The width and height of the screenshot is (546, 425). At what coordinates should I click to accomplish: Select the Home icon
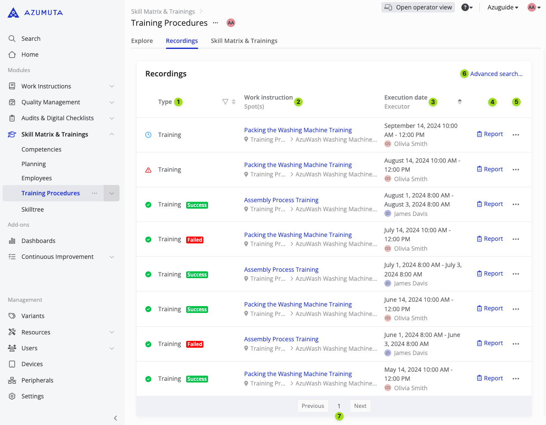pos(12,55)
